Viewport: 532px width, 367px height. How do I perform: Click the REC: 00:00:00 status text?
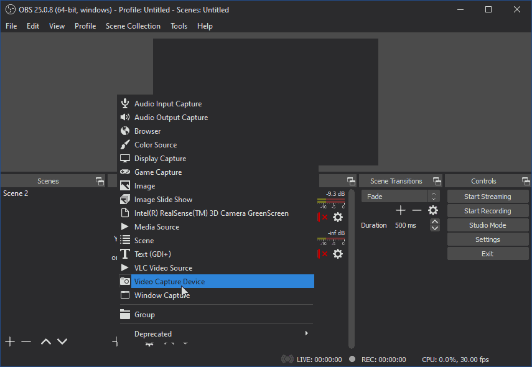384,360
